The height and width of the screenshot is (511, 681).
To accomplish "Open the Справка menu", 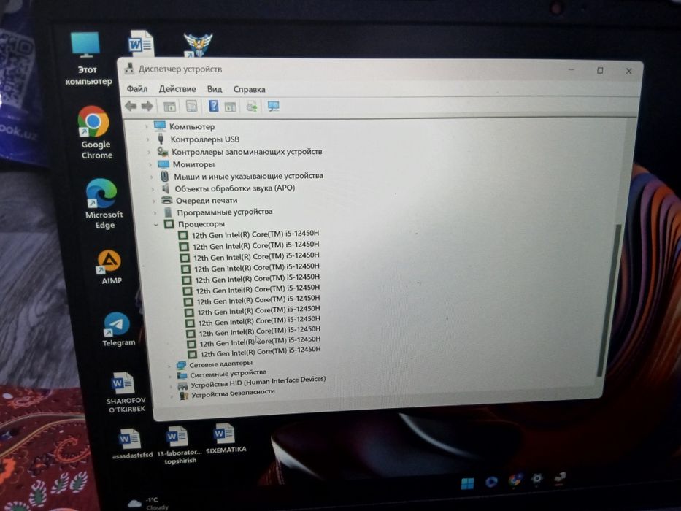I will click(x=250, y=90).
